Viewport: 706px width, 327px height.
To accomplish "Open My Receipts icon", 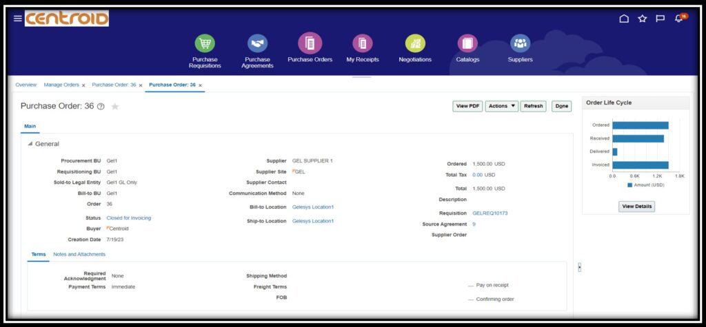I will (x=363, y=43).
